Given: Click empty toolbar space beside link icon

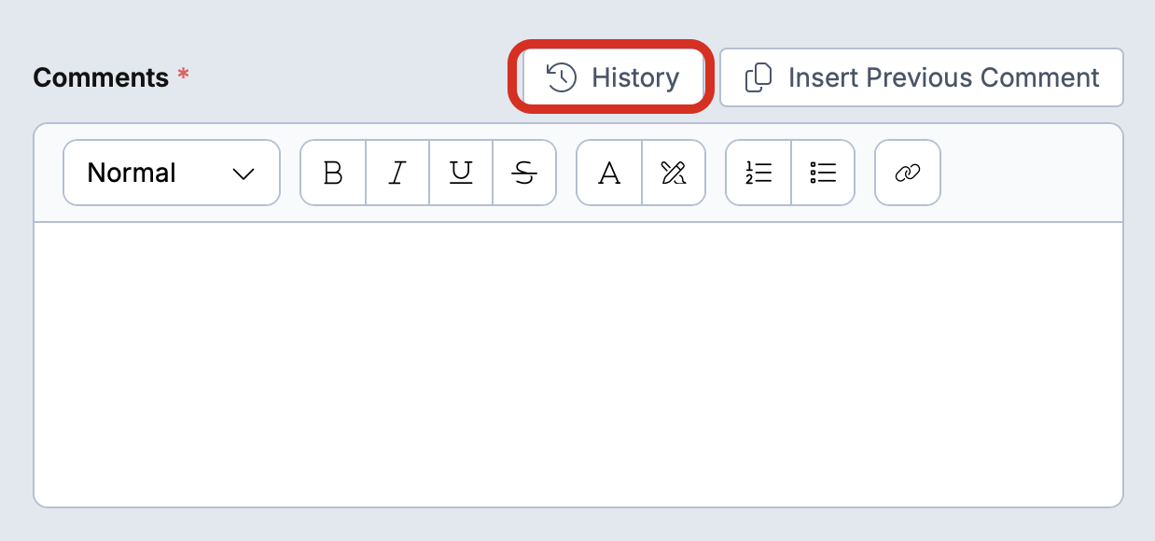Looking at the screenshot, I should pos(1031,173).
